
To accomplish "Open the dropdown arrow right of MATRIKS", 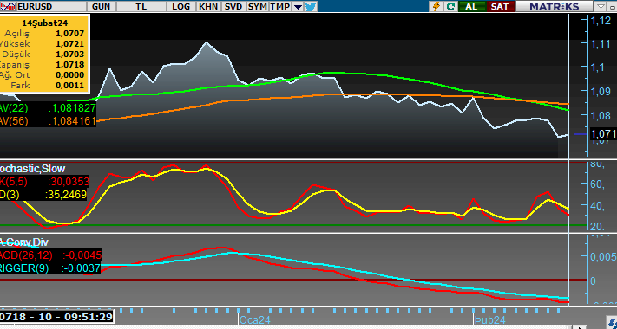I will [601, 6].
